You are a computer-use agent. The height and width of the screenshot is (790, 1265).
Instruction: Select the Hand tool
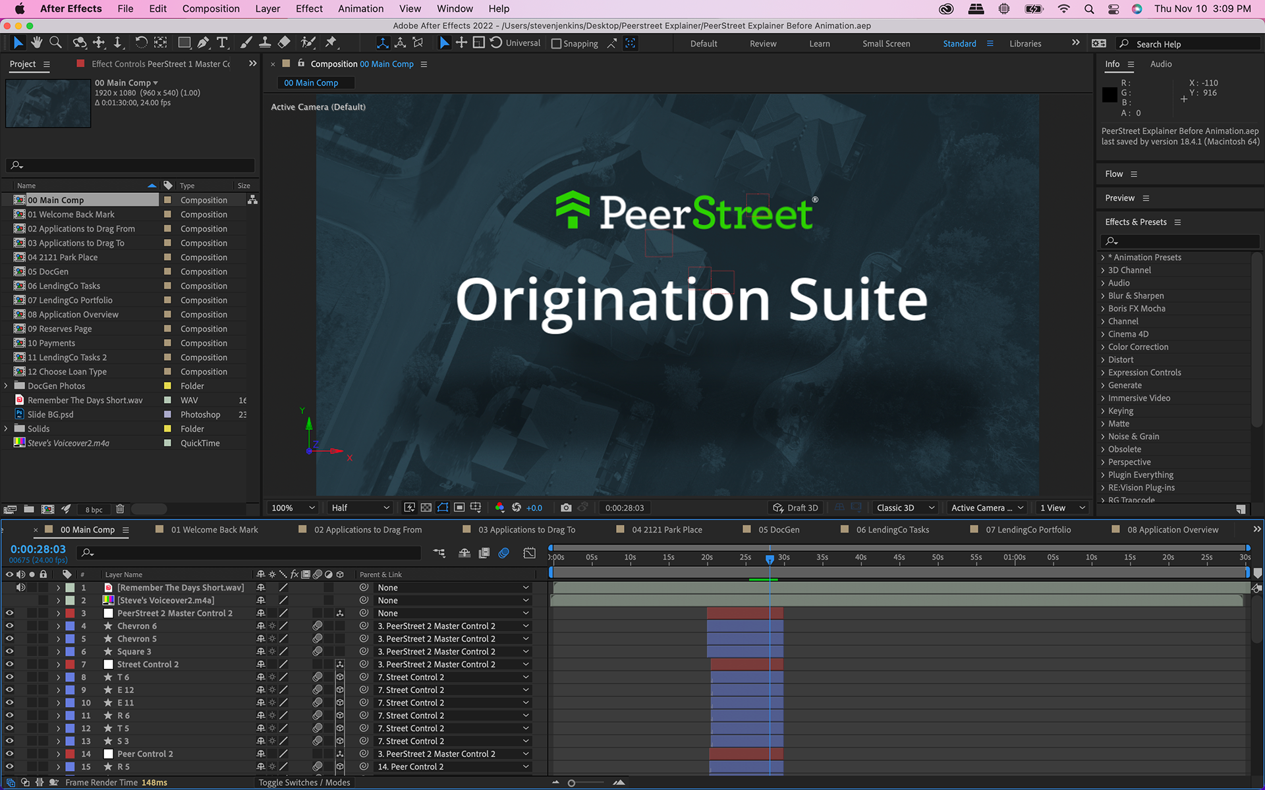(x=36, y=43)
